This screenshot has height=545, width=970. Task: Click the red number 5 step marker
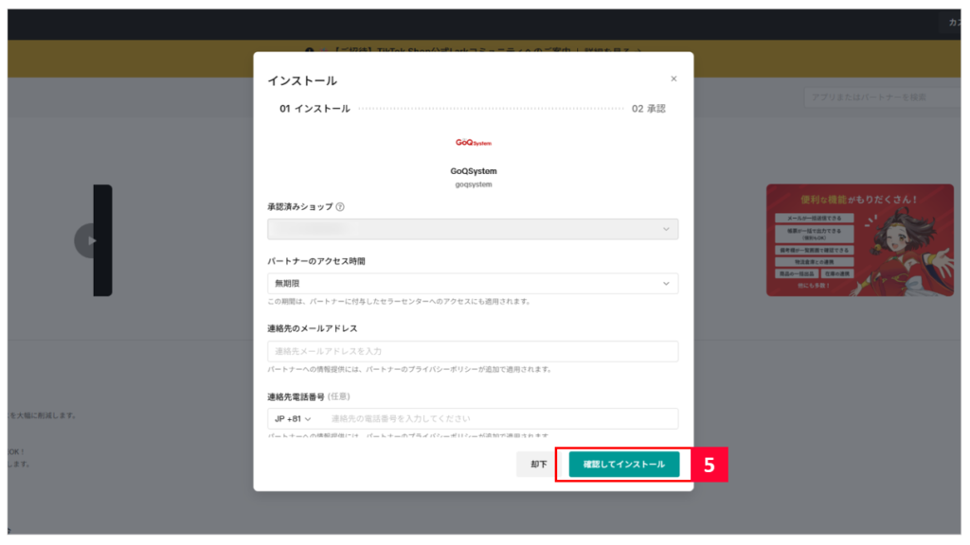[x=709, y=465]
